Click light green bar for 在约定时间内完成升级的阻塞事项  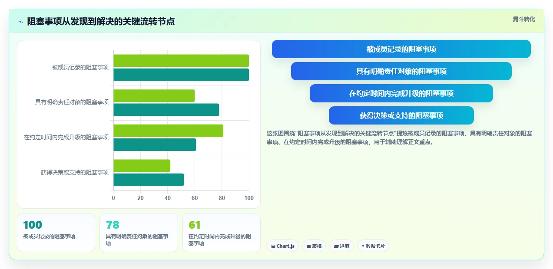click(169, 131)
